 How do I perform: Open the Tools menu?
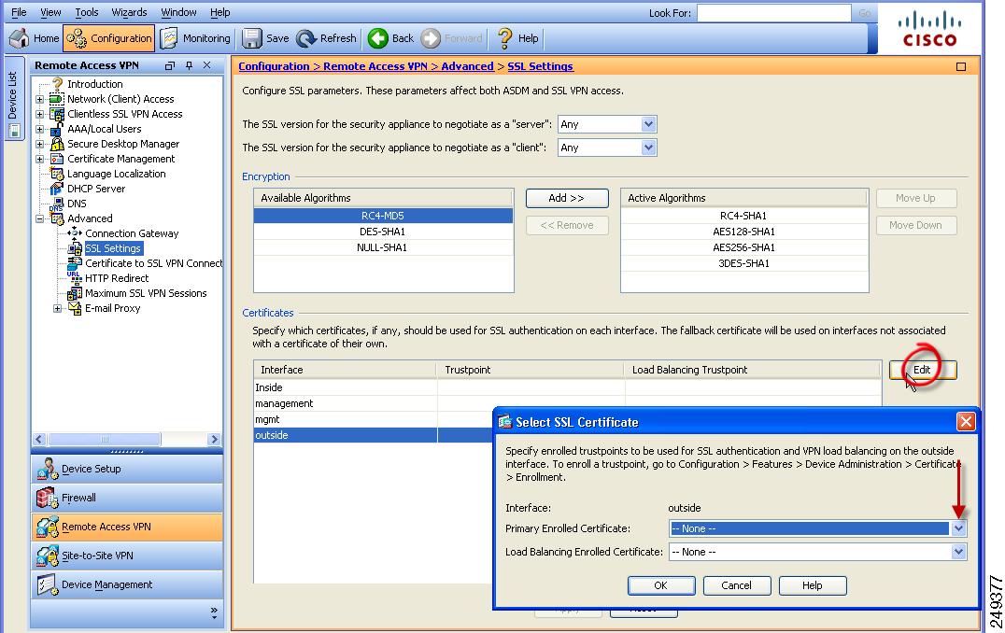pyautogui.click(x=87, y=12)
